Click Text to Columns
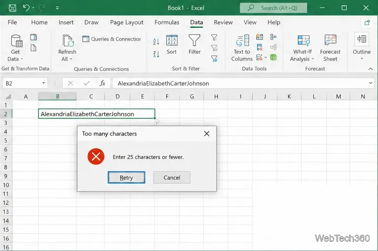 point(242,48)
